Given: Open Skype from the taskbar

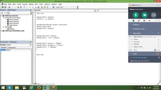Looking at the screenshot, I should (x=10, y=88).
